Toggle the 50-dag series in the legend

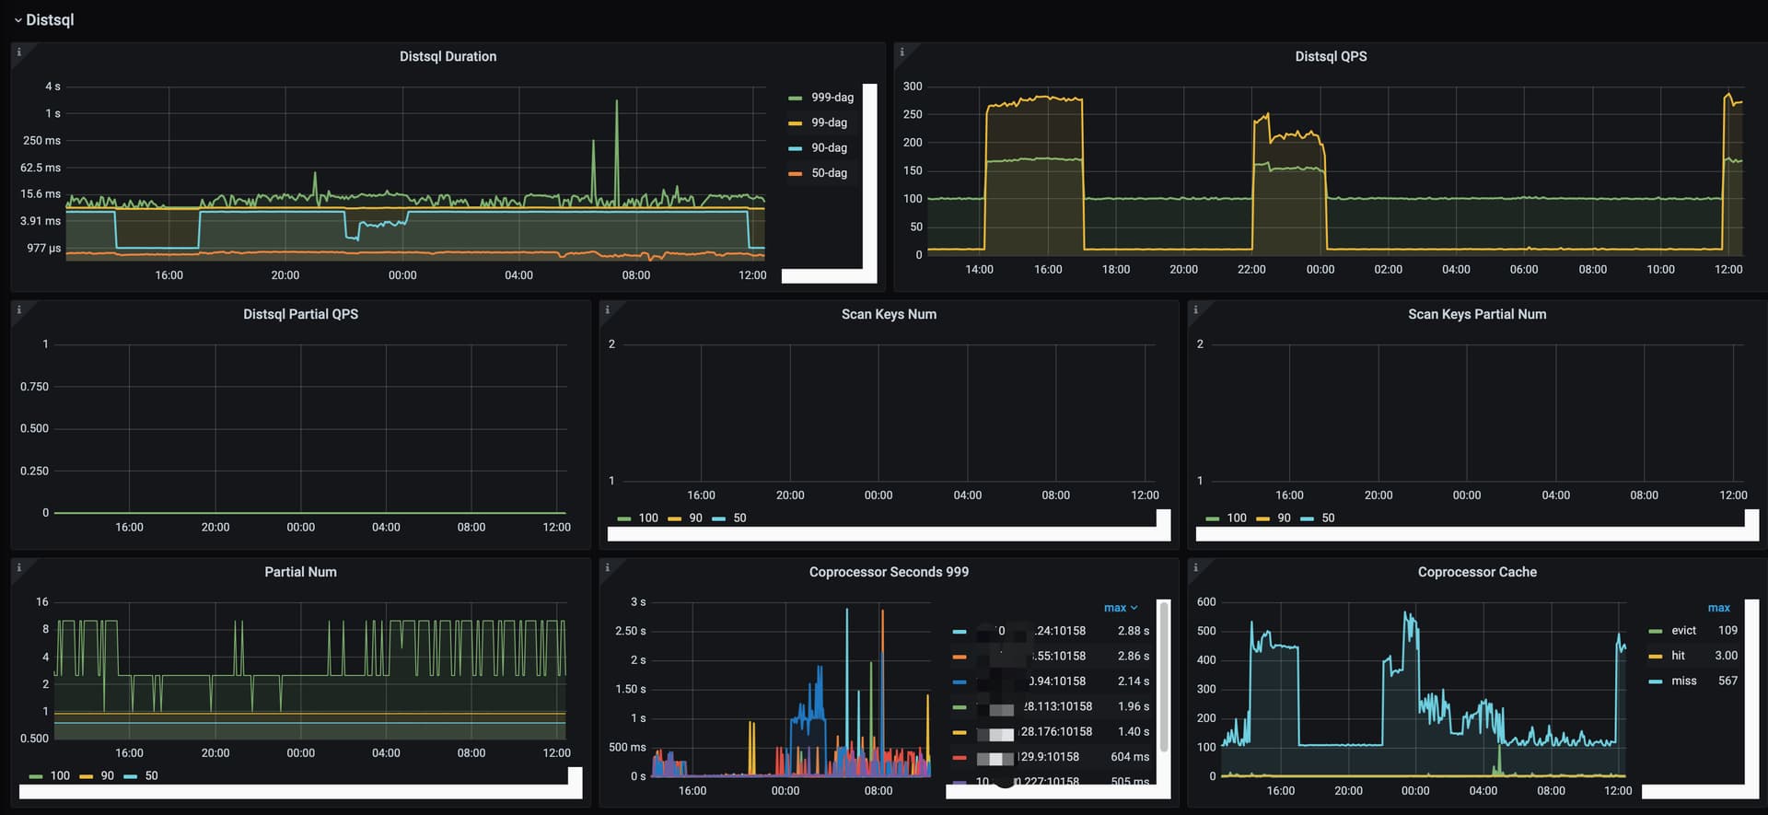(829, 173)
